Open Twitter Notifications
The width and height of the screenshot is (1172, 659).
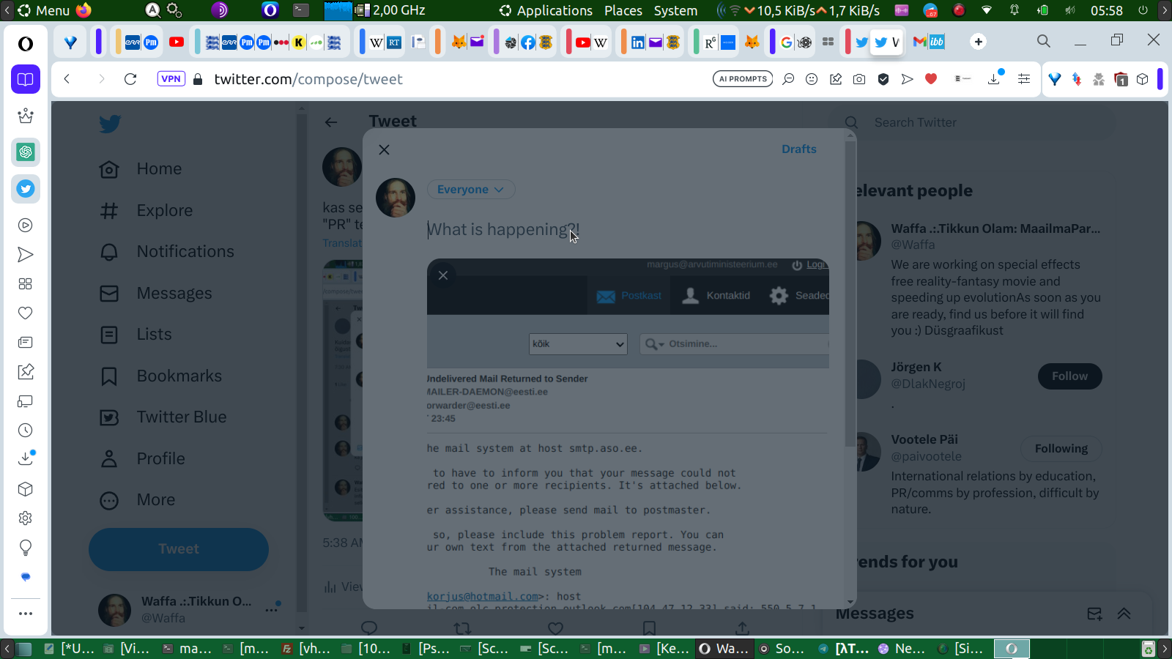pos(167,252)
